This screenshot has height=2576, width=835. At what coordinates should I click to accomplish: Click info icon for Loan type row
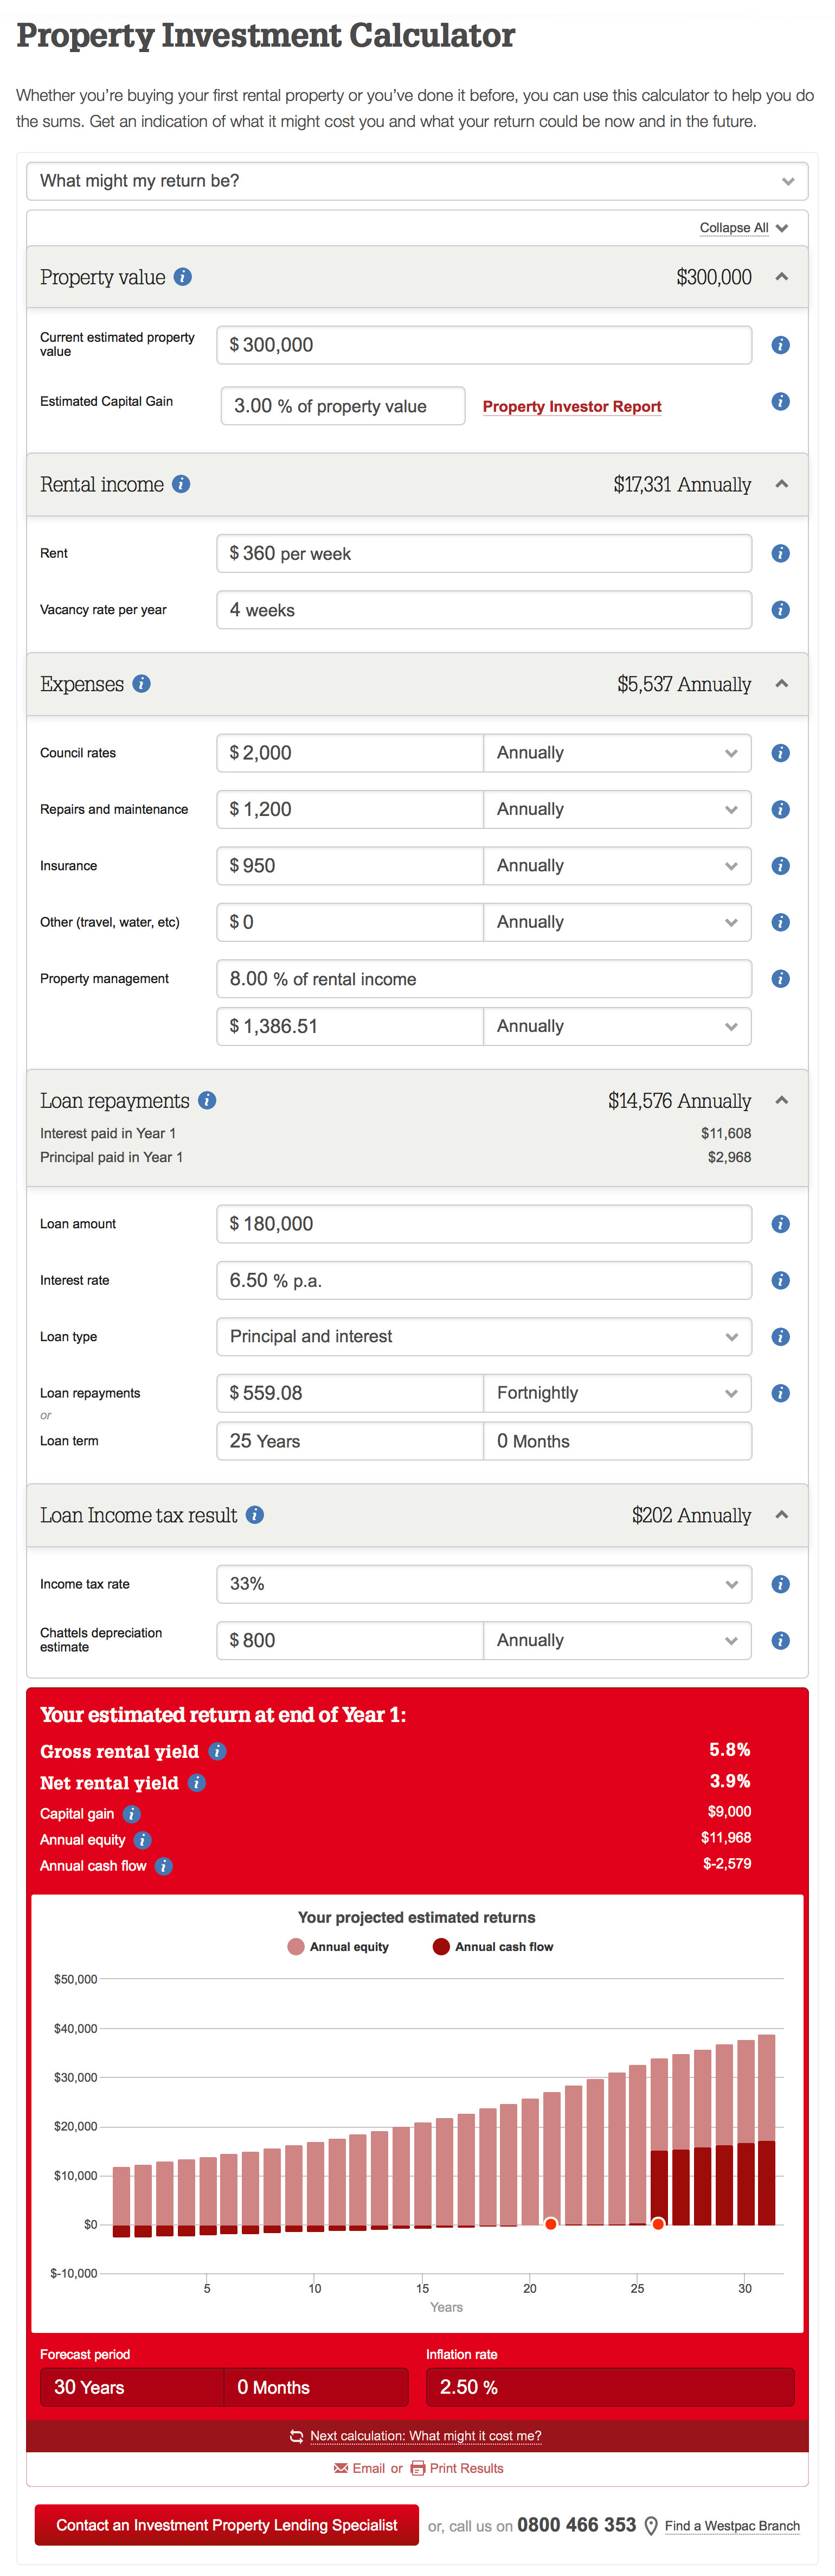tap(781, 1337)
